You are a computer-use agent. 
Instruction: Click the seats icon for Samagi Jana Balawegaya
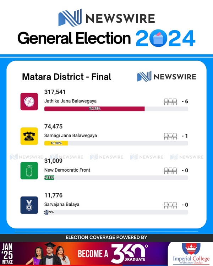pos(170,136)
